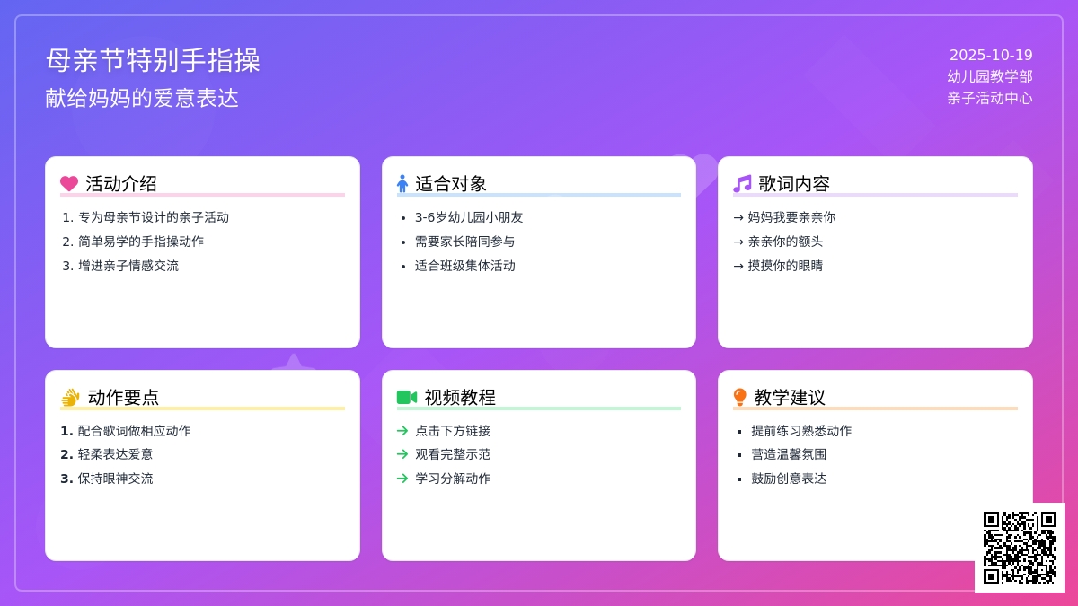Click the 配合歌词做相应动作 numbered item
The width and height of the screenshot is (1078, 606).
(135, 431)
